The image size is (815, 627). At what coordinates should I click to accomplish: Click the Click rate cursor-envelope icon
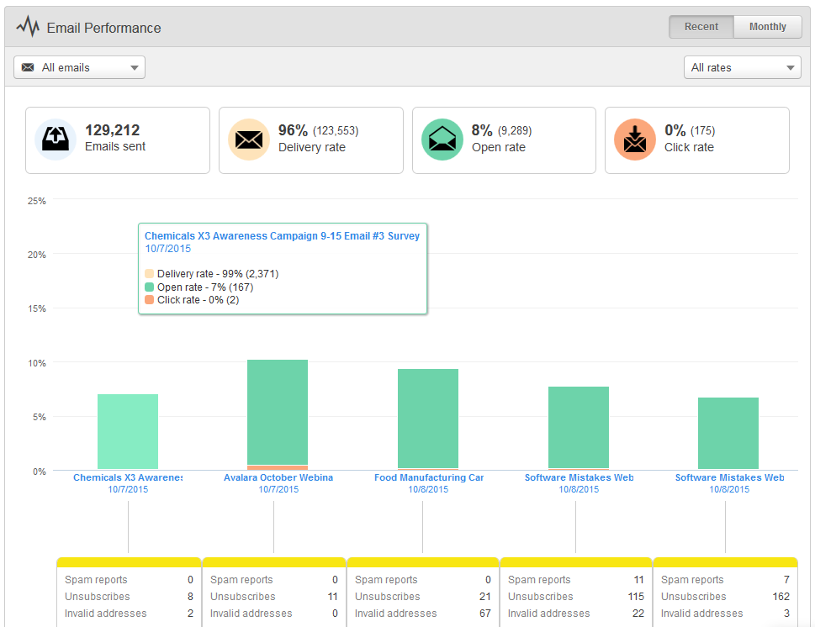point(634,140)
